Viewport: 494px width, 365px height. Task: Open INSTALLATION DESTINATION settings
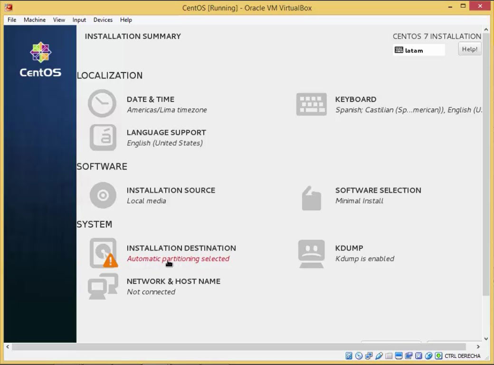[x=181, y=248]
